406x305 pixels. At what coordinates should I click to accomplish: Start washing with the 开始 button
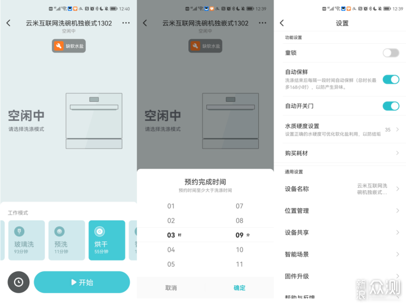[x=82, y=282]
